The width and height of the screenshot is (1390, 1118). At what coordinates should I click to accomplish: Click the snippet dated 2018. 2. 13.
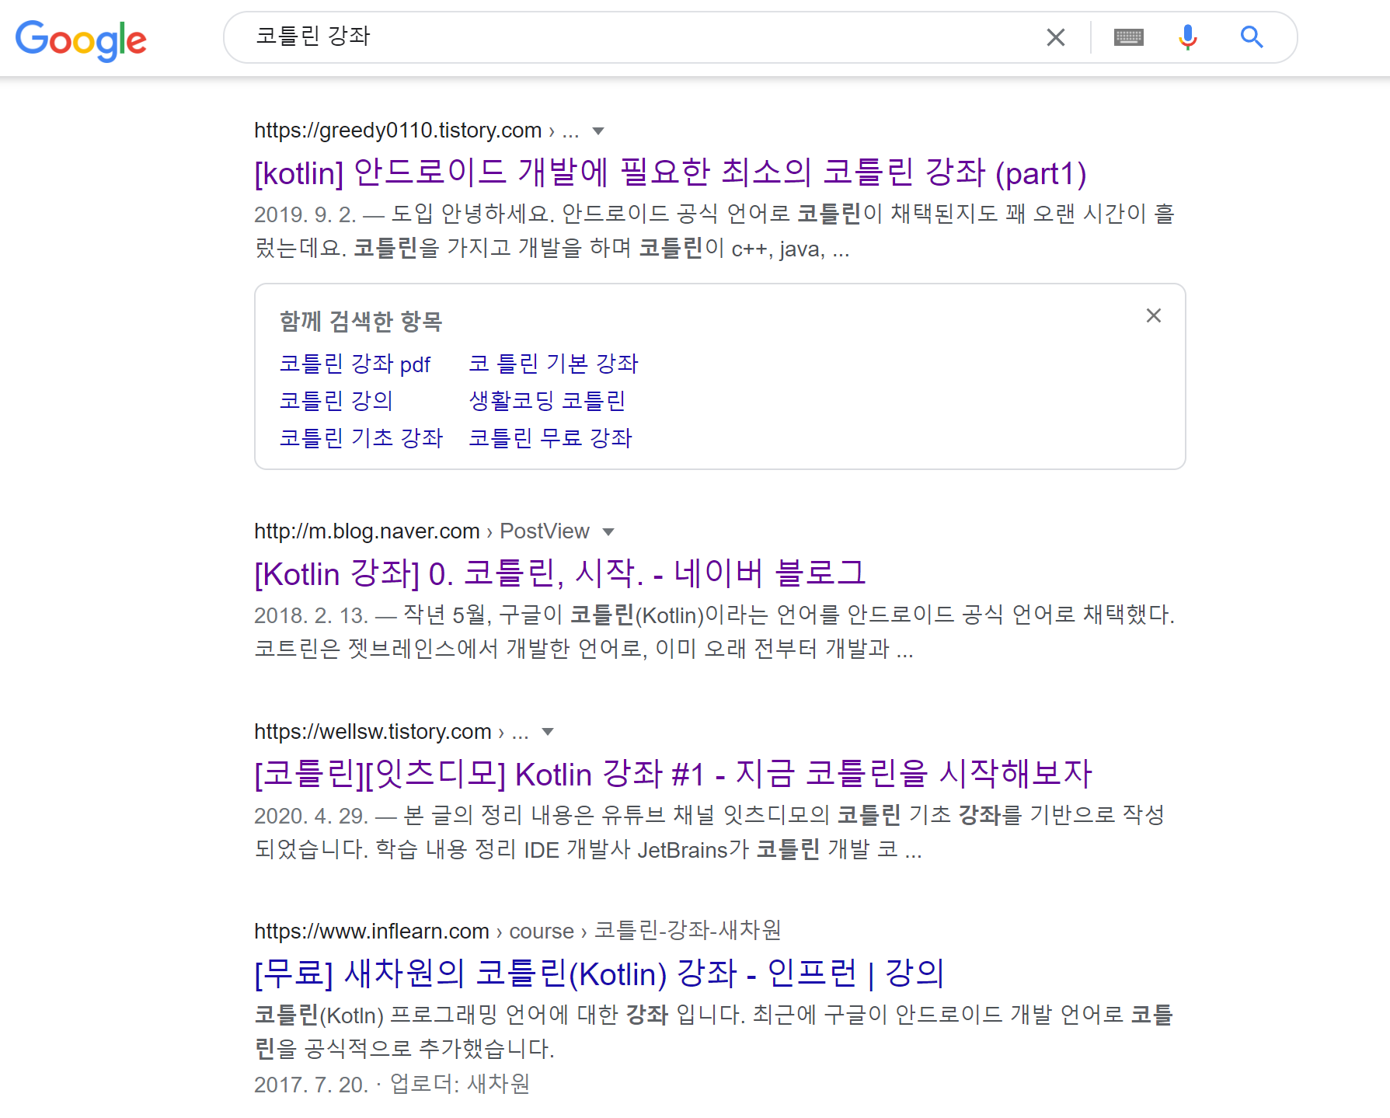[715, 631]
